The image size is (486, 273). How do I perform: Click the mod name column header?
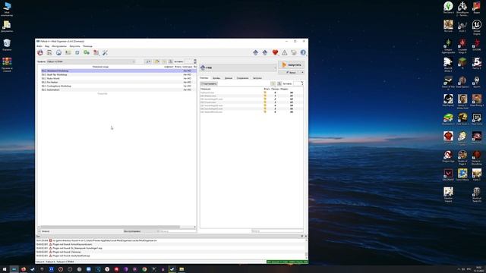pos(101,67)
